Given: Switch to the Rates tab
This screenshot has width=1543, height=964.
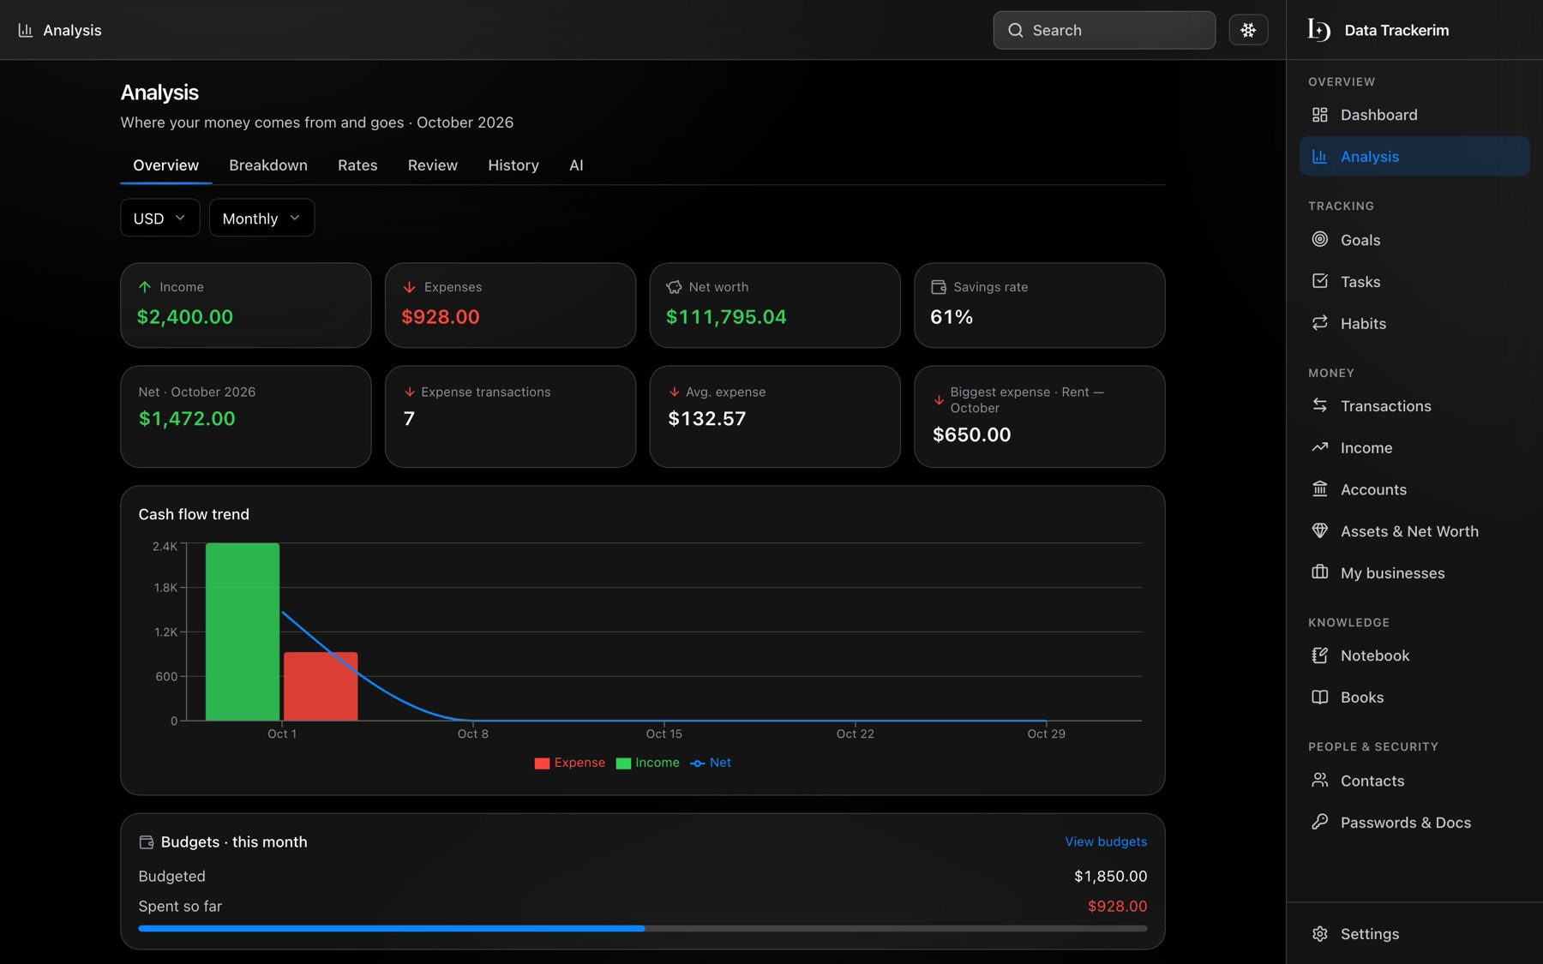Looking at the screenshot, I should point(357,165).
